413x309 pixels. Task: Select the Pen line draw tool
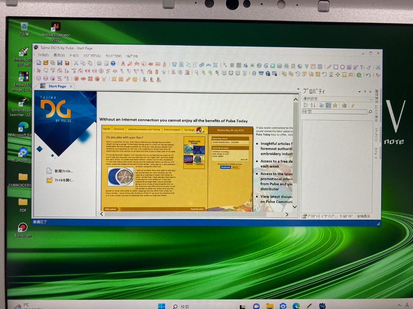point(329,67)
